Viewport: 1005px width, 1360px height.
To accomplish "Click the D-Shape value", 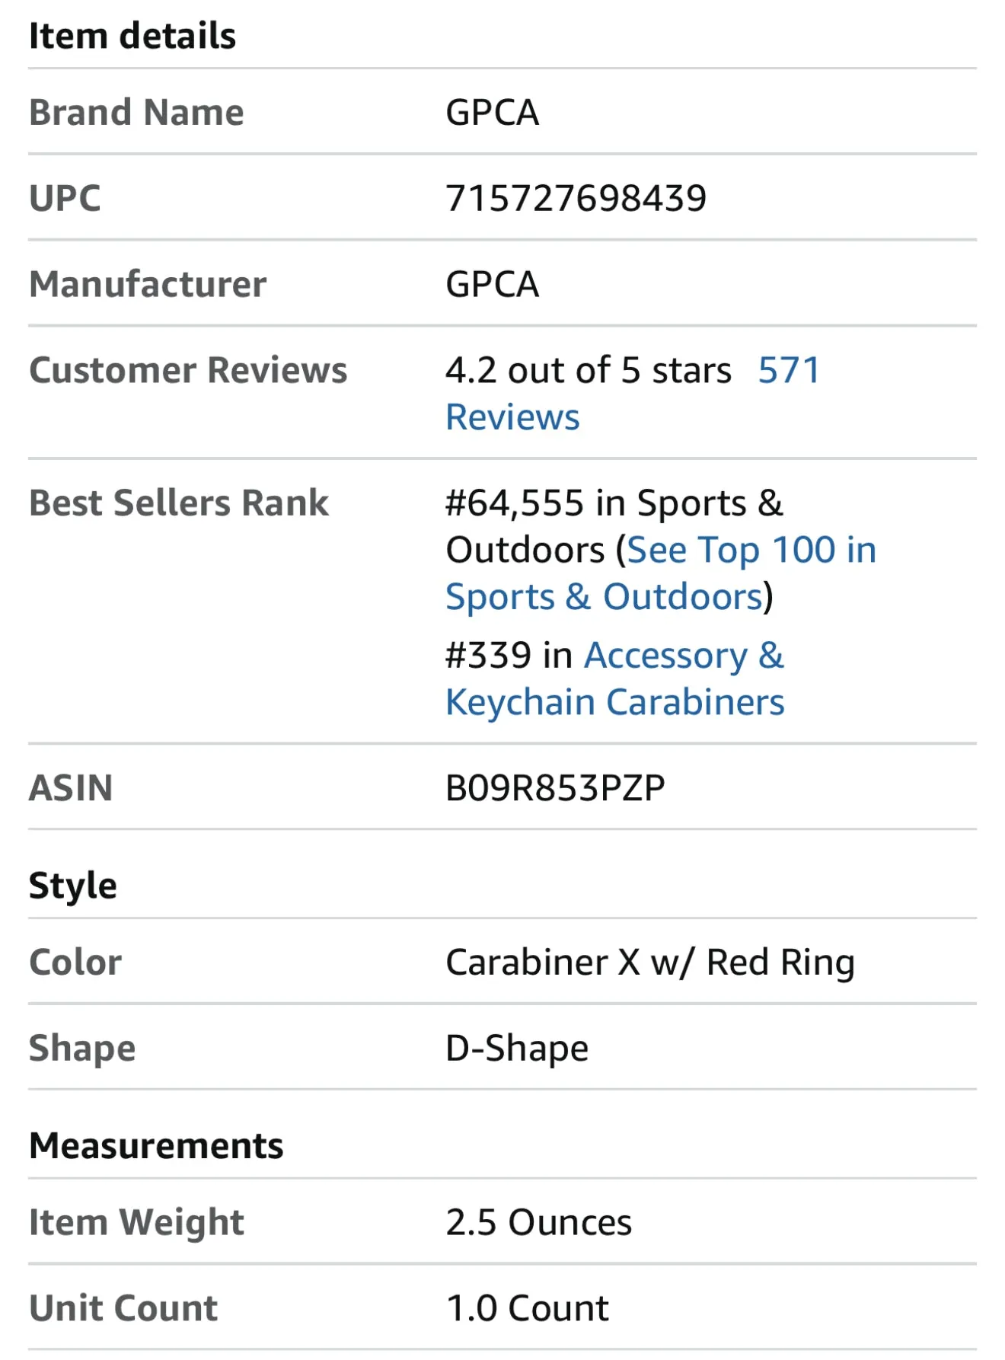I will tap(517, 1049).
